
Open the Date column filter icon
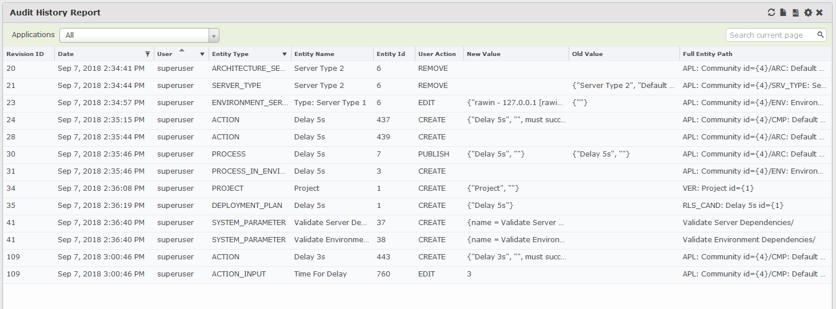(x=147, y=54)
